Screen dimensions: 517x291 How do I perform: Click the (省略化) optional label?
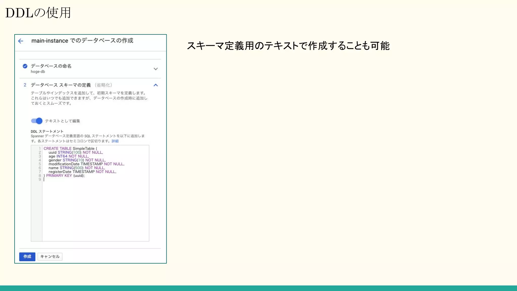[x=104, y=85]
